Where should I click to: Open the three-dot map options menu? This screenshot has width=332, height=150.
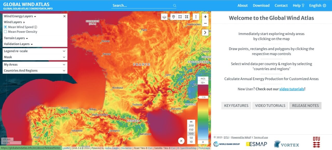(x=196, y=17)
